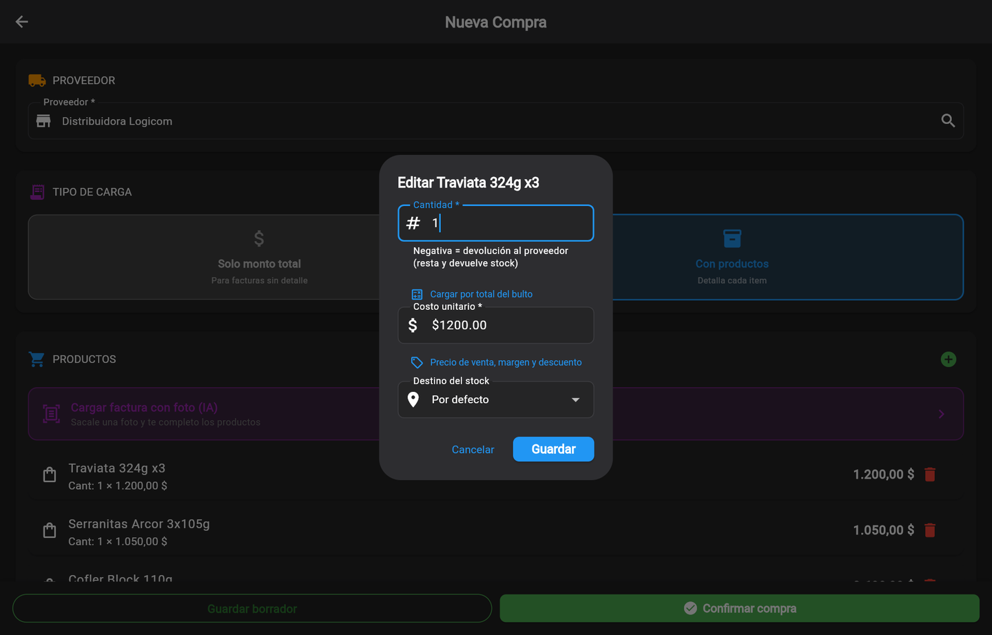Image resolution: width=992 pixels, height=635 pixels.
Task: Select the Serranitas Arcor 3x105g product name
Action: (x=139, y=524)
